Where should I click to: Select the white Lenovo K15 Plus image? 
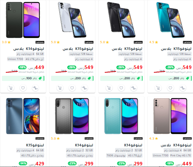click(x=72, y=20)
